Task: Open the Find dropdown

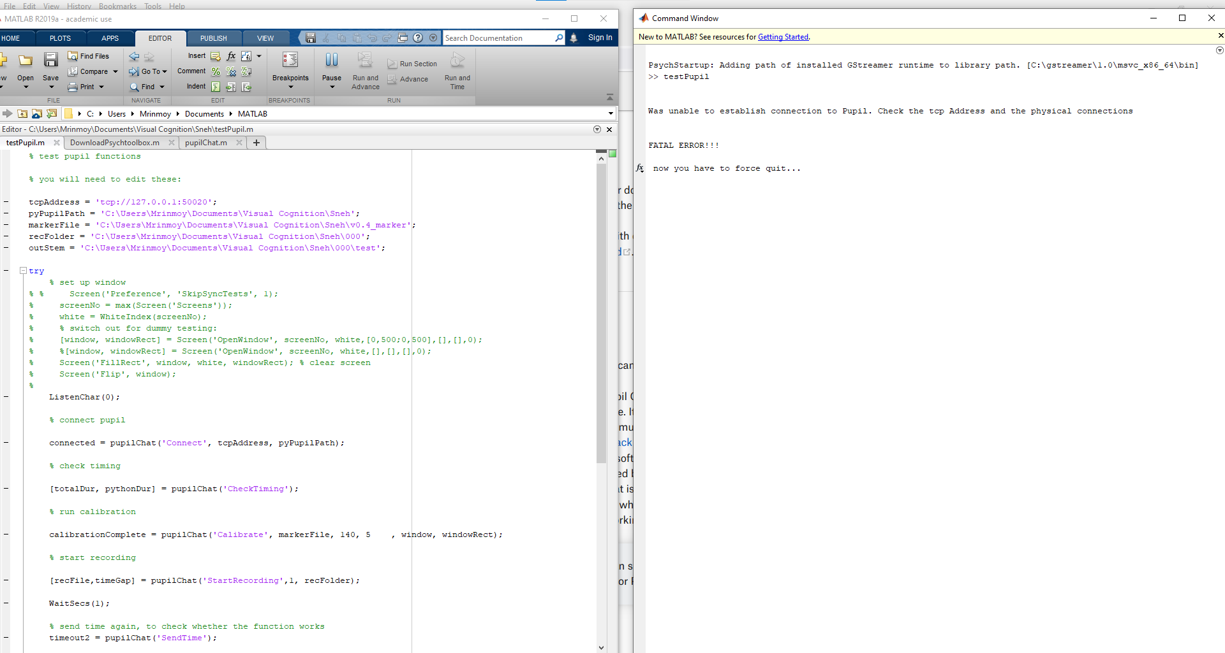Action: point(162,87)
